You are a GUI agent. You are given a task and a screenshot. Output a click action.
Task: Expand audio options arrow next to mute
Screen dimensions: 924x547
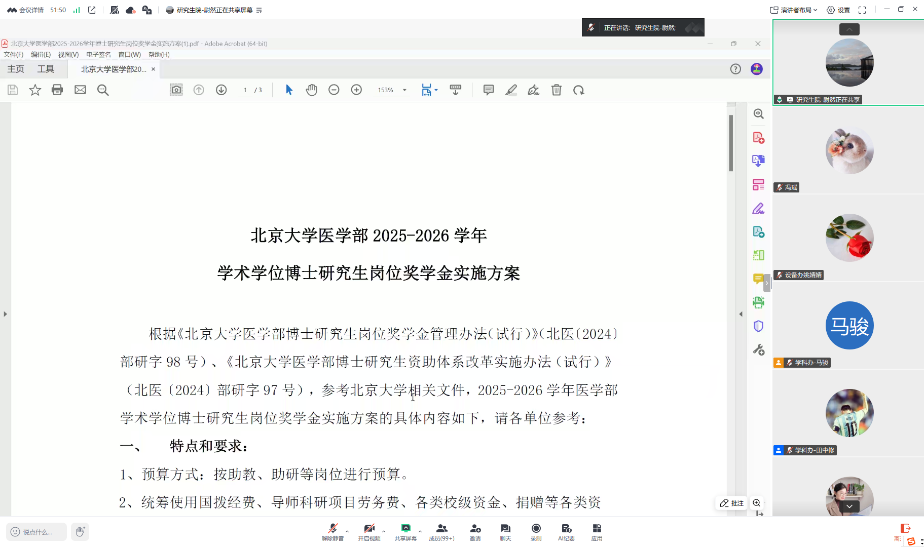click(x=347, y=532)
